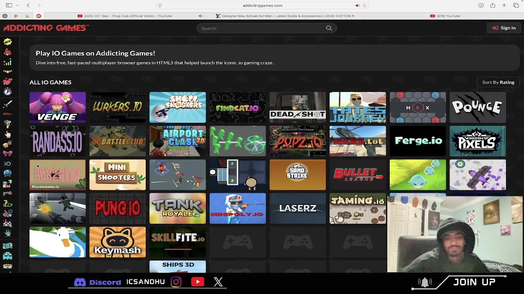Show Safari tab overview

pos(516,5)
